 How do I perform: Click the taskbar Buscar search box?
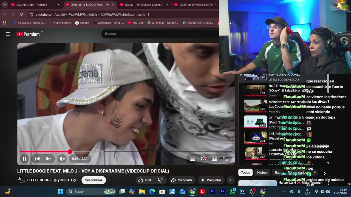[x=91, y=192]
